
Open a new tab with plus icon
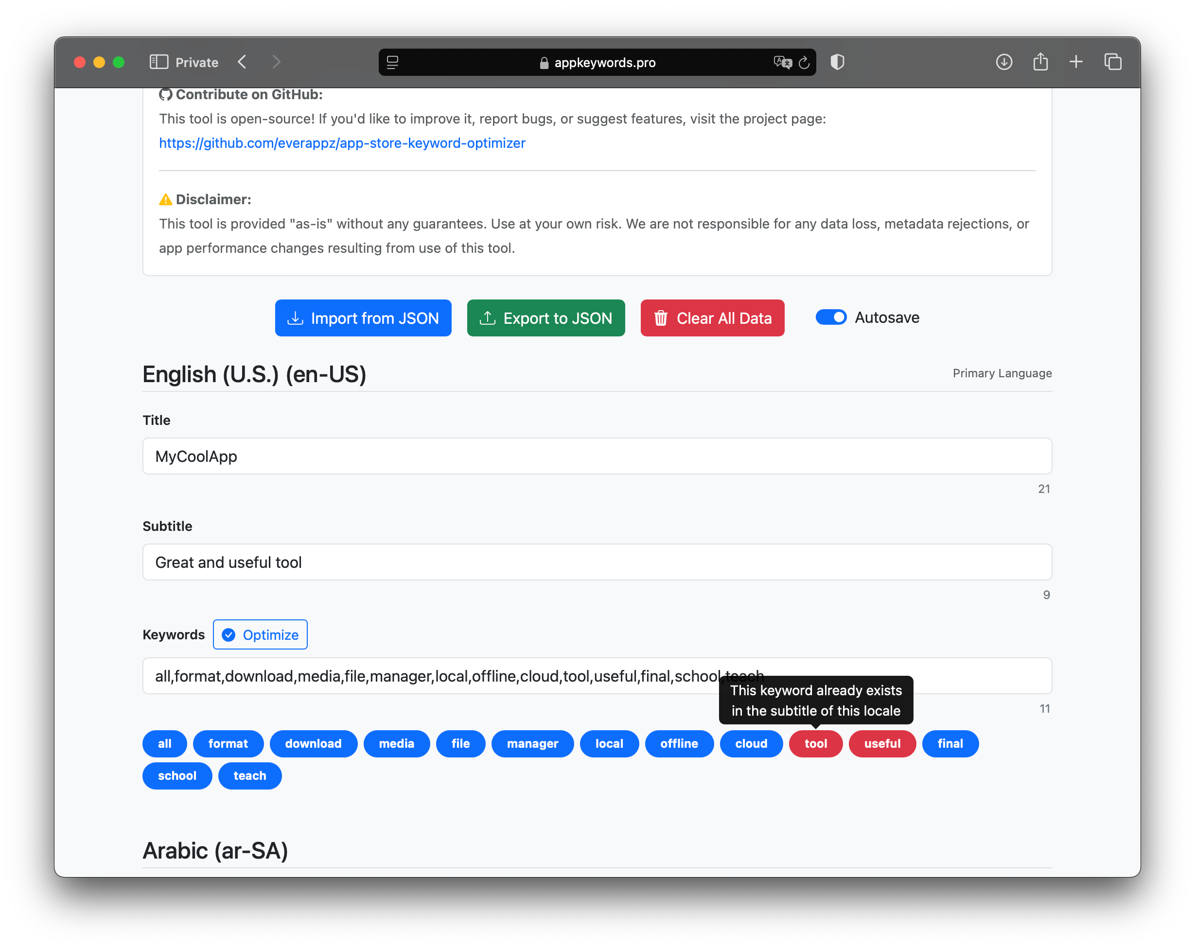point(1076,62)
